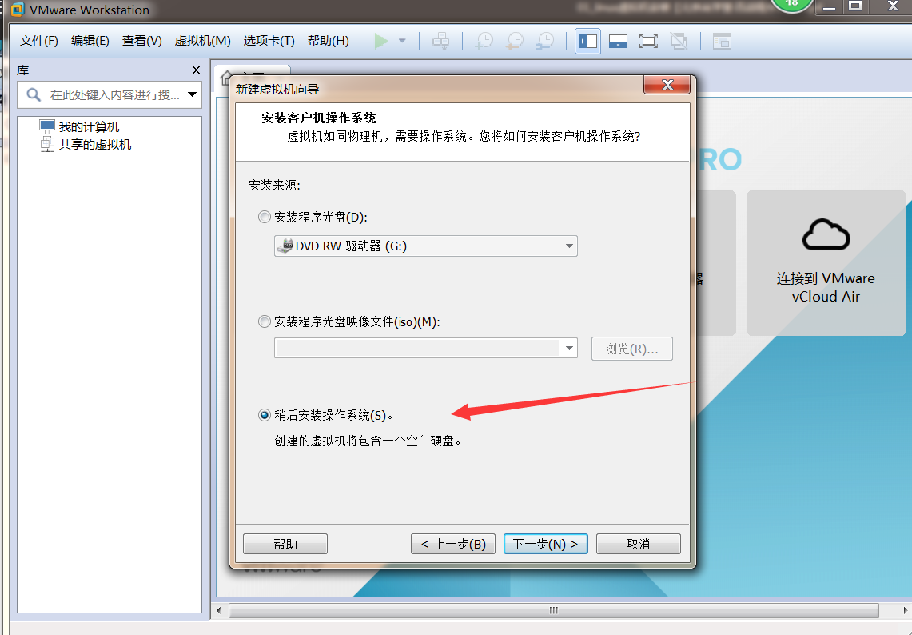Select the 安装程序光盘(D) radio button

pyautogui.click(x=264, y=217)
